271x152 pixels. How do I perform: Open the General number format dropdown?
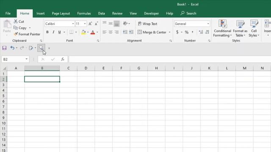pyautogui.click(x=208, y=24)
